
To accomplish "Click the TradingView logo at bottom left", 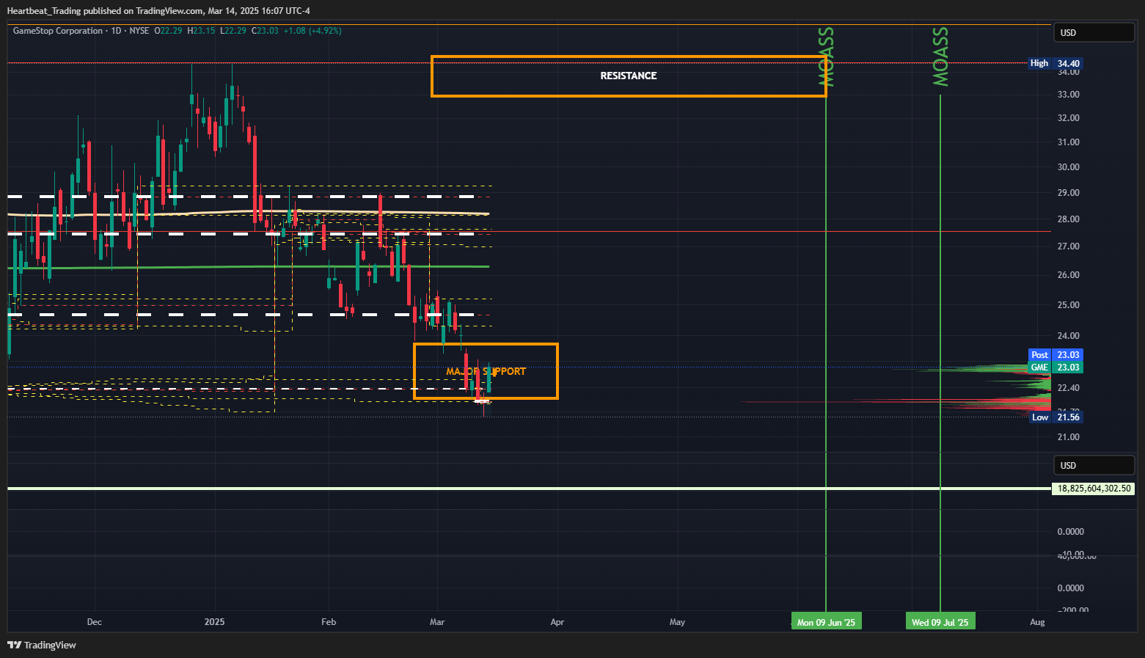I will tap(42, 645).
